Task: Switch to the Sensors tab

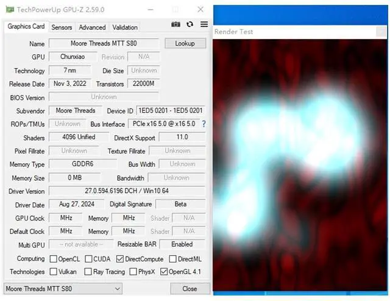Action: click(62, 27)
